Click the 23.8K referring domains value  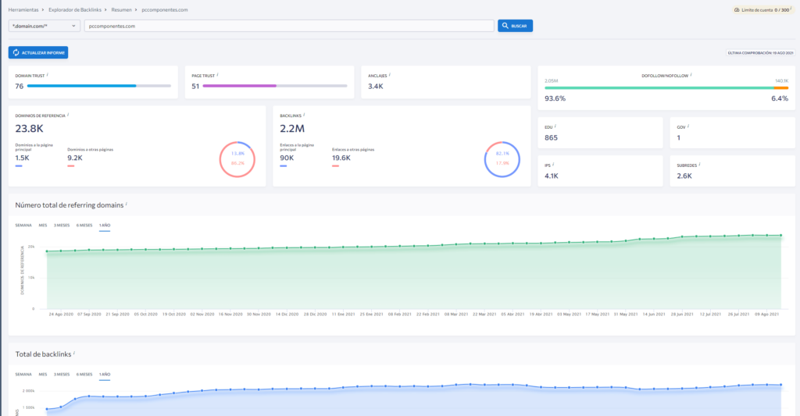(29, 129)
